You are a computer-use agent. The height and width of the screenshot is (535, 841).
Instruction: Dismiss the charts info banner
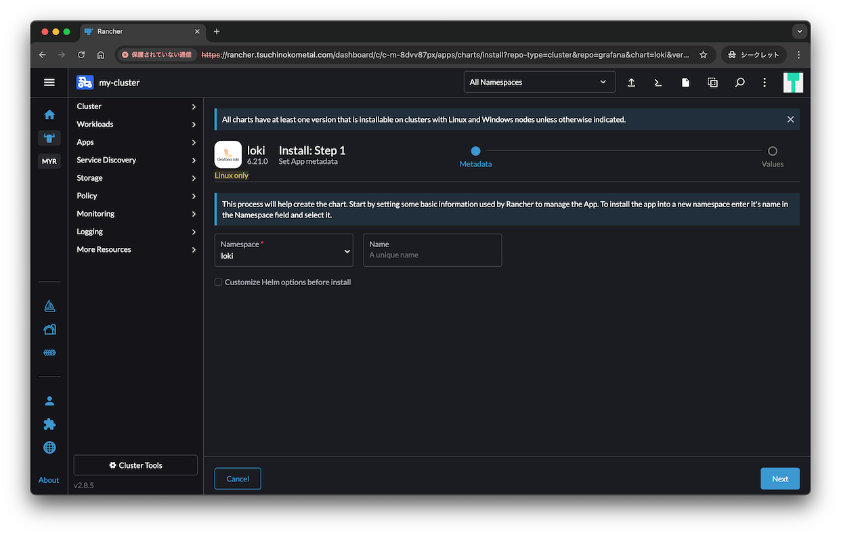click(790, 119)
